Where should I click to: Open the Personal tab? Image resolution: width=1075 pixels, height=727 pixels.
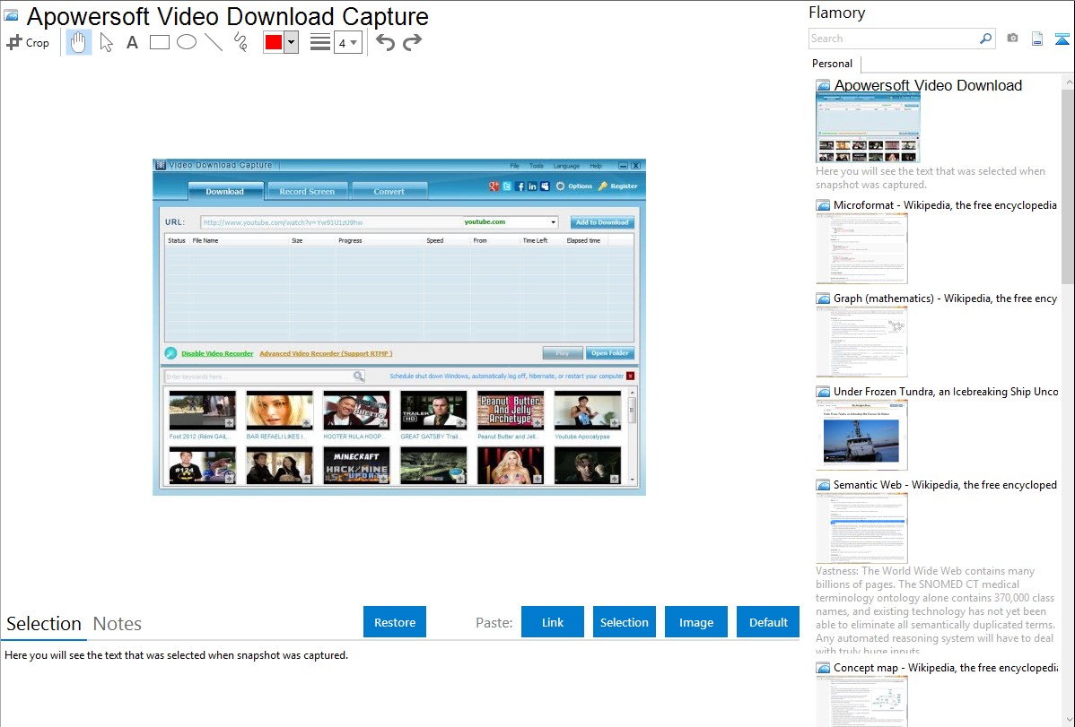tap(833, 64)
